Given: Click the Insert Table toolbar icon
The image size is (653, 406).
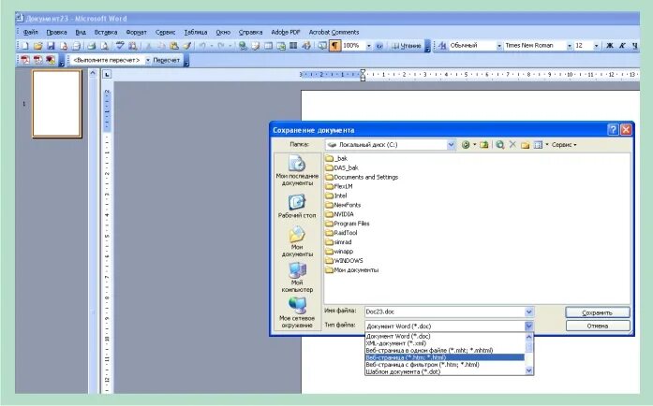Looking at the screenshot, I should [x=268, y=46].
